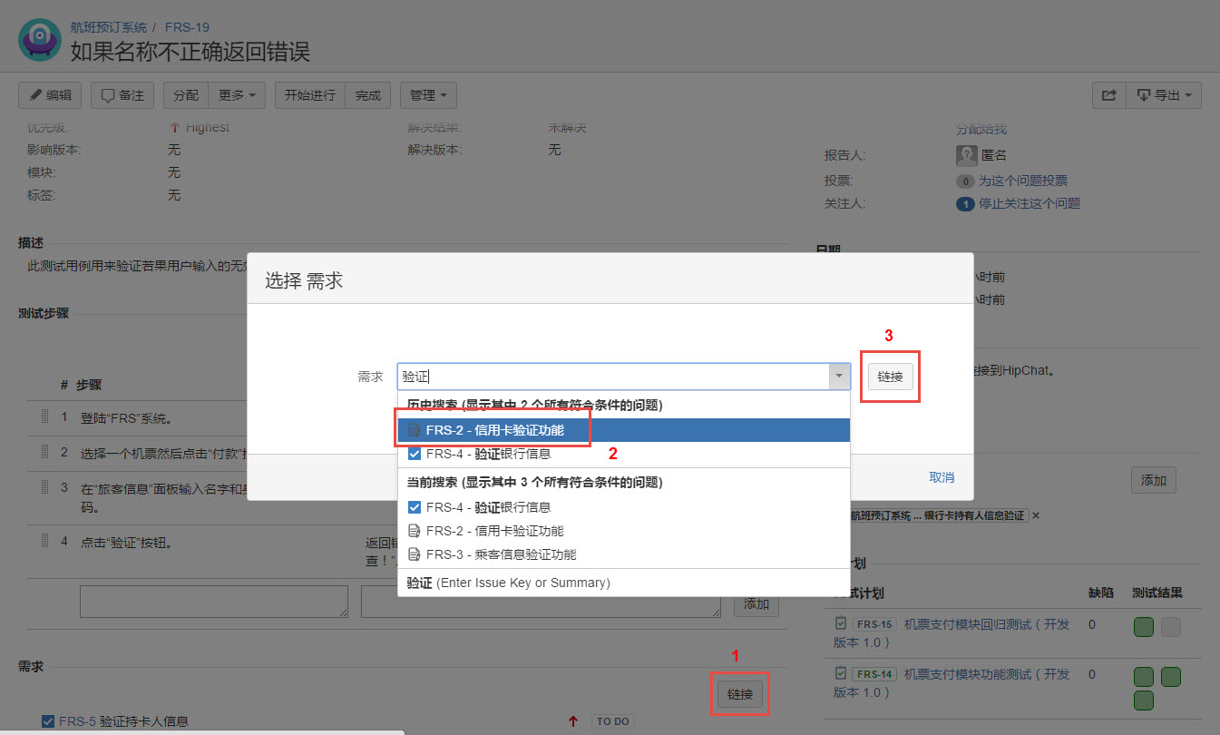Click the purple project avatar icon
Viewport: 1220px width, 735px height.
pyautogui.click(x=40, y=39)
